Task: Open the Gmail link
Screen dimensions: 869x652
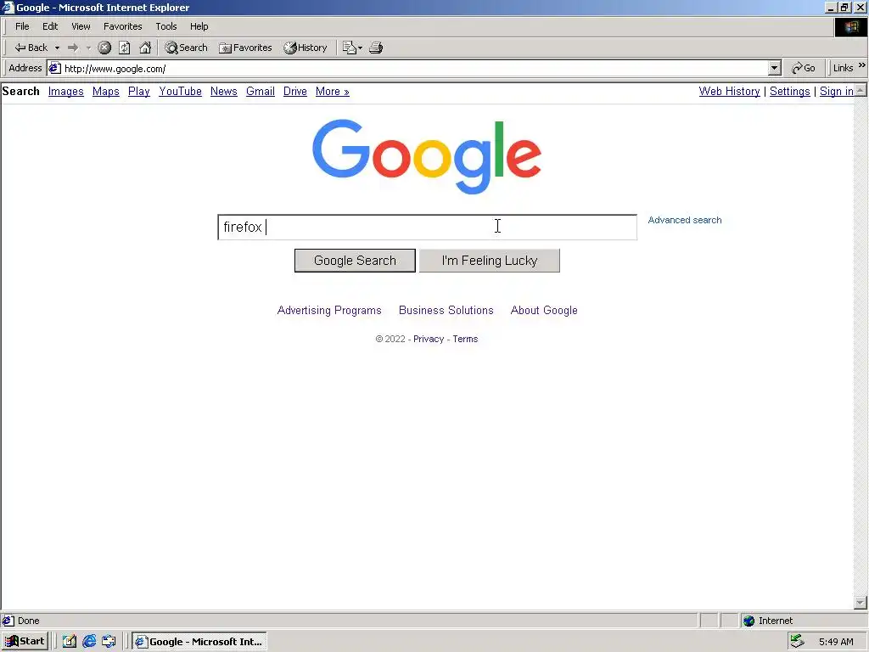Action: (x=261, y=92)
